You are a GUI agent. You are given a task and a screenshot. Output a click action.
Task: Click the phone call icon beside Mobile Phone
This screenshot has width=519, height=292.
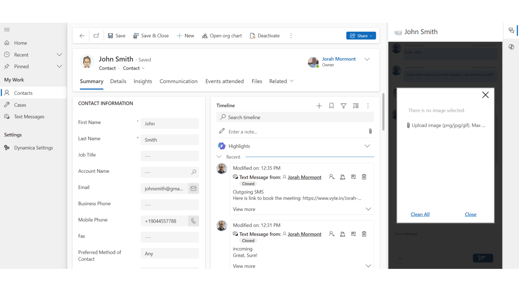[193, 221]
